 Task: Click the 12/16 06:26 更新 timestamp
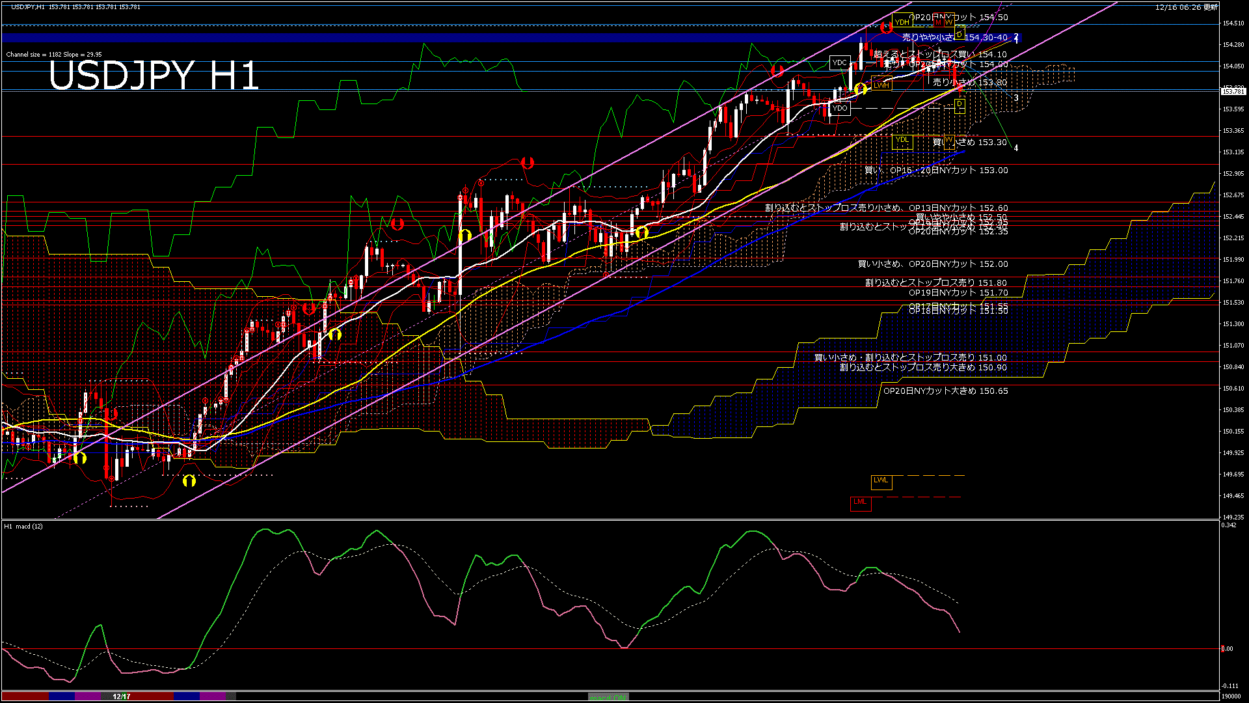pos(1186,7)
